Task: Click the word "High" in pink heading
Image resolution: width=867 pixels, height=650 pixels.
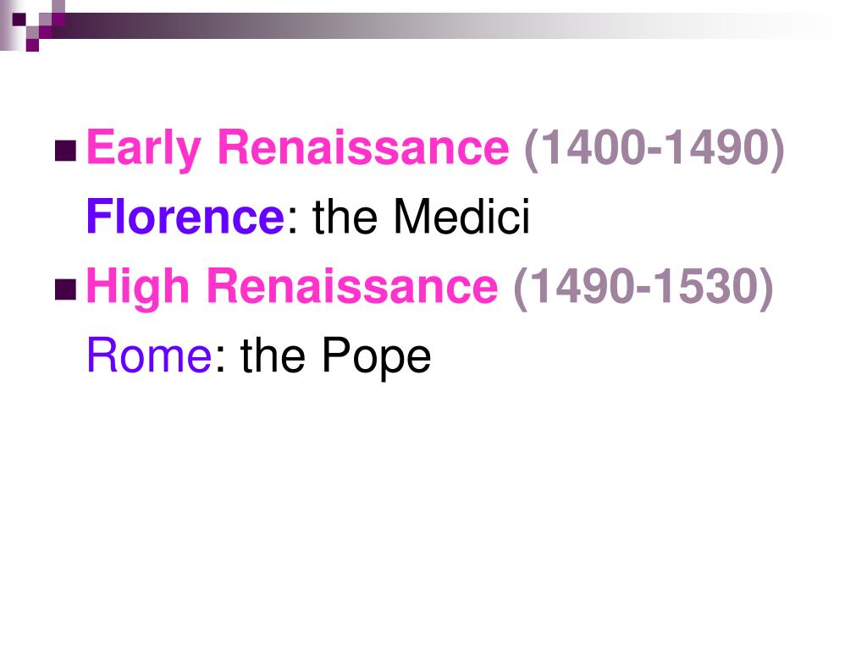Action: (138, 288)
